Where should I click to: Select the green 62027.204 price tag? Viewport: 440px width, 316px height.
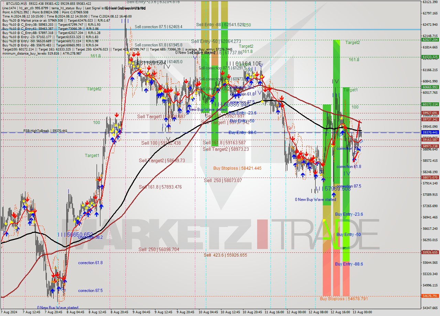point(430,40)
